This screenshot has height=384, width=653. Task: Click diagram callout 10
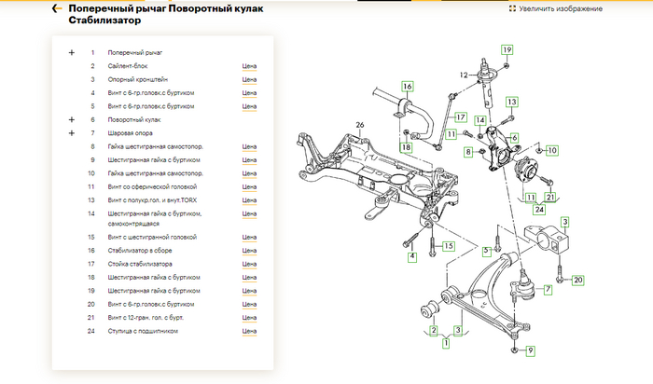(x=552, y=150)
